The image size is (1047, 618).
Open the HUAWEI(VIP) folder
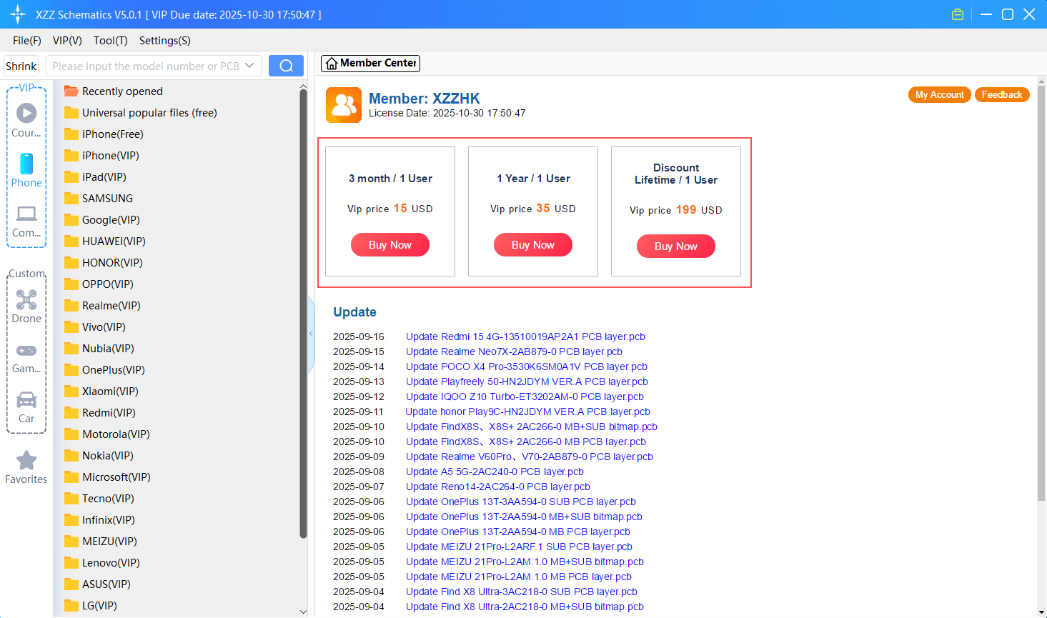point(104,241)
